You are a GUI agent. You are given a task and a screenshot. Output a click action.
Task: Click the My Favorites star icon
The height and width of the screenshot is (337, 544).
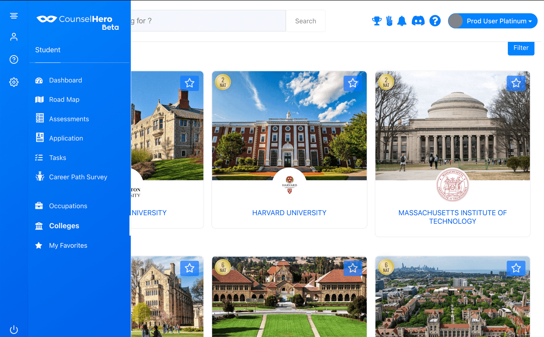(39, 245)
